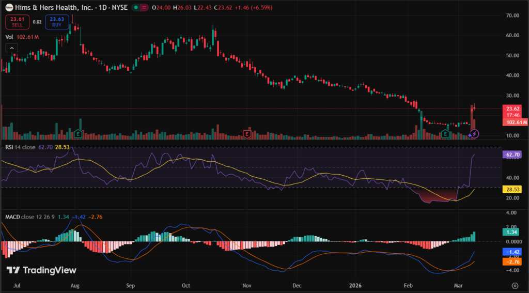Click the Hims & Hers company logo icon
This screenshot has height=293, width=529.
tap(9, 8)
